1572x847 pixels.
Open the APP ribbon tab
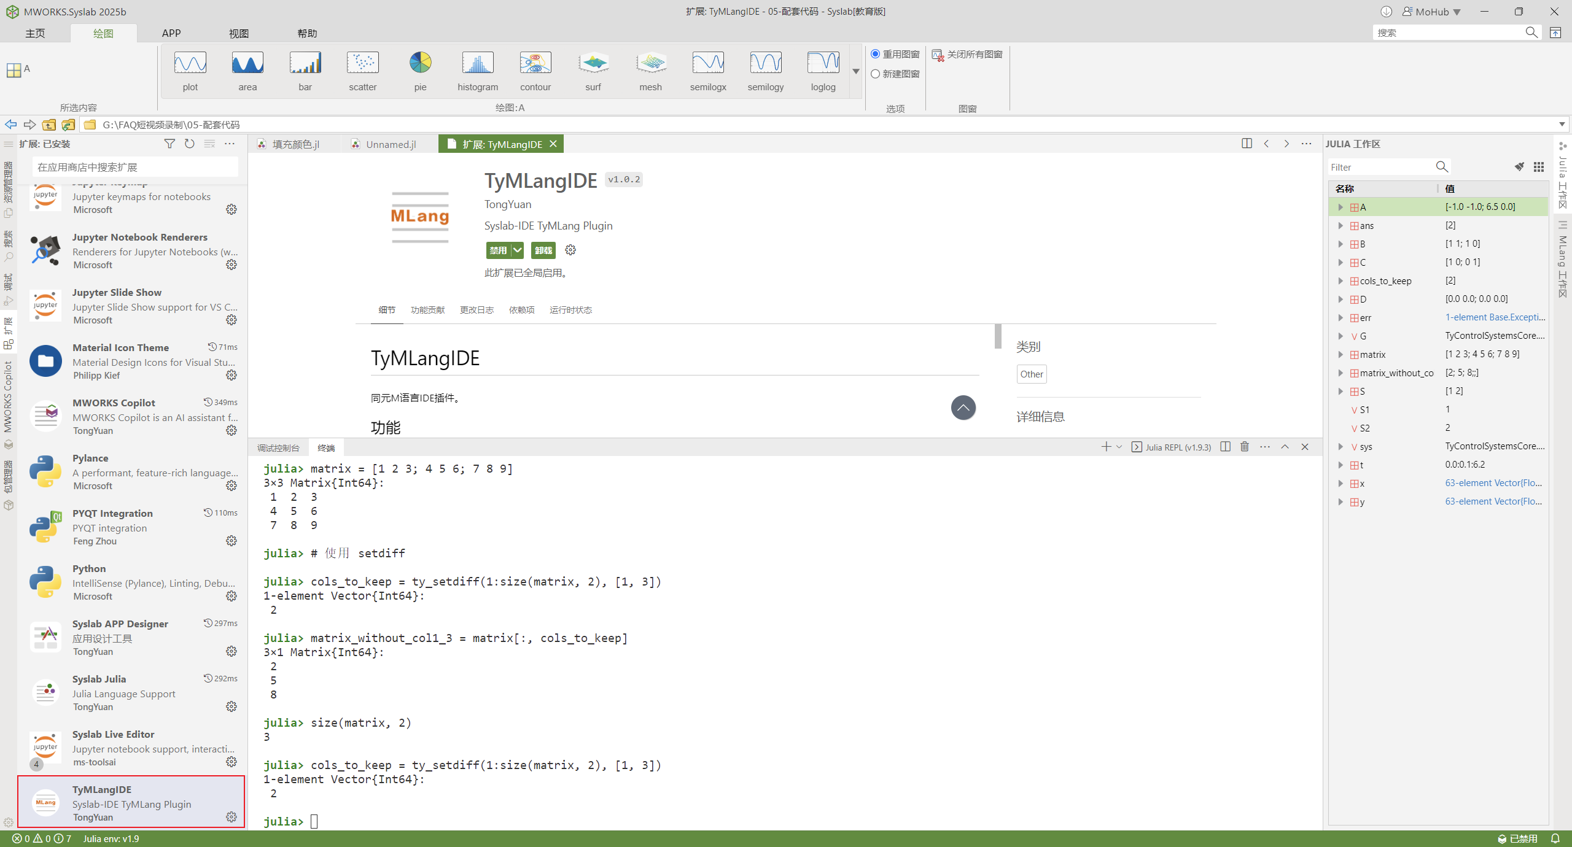coord(171,33)
